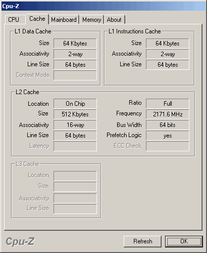Click the L1 Data Cache size field
207x253 pixels.
pyautogui.click(x=75, y=44)
